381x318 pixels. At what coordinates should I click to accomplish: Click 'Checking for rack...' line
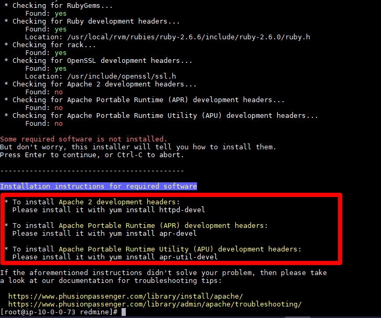click(50, 45)
